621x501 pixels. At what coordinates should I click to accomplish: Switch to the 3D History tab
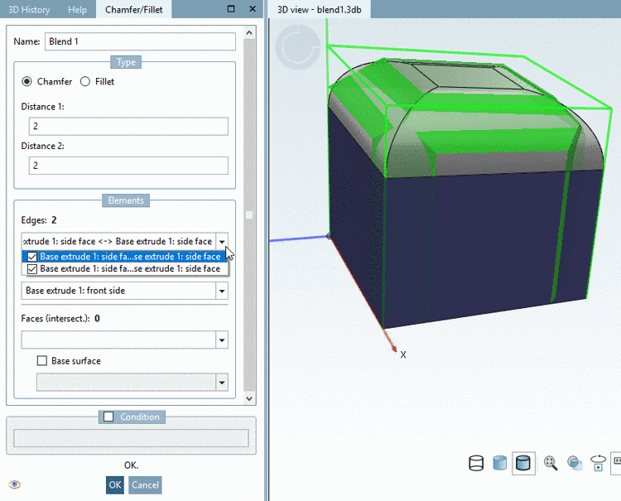click(x=29, y=9)
